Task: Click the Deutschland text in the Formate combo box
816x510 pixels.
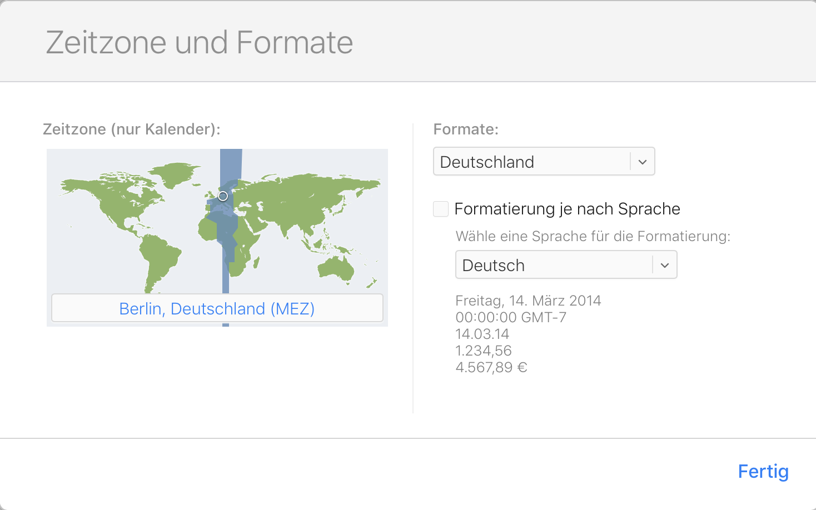Action: click(487, 162)
